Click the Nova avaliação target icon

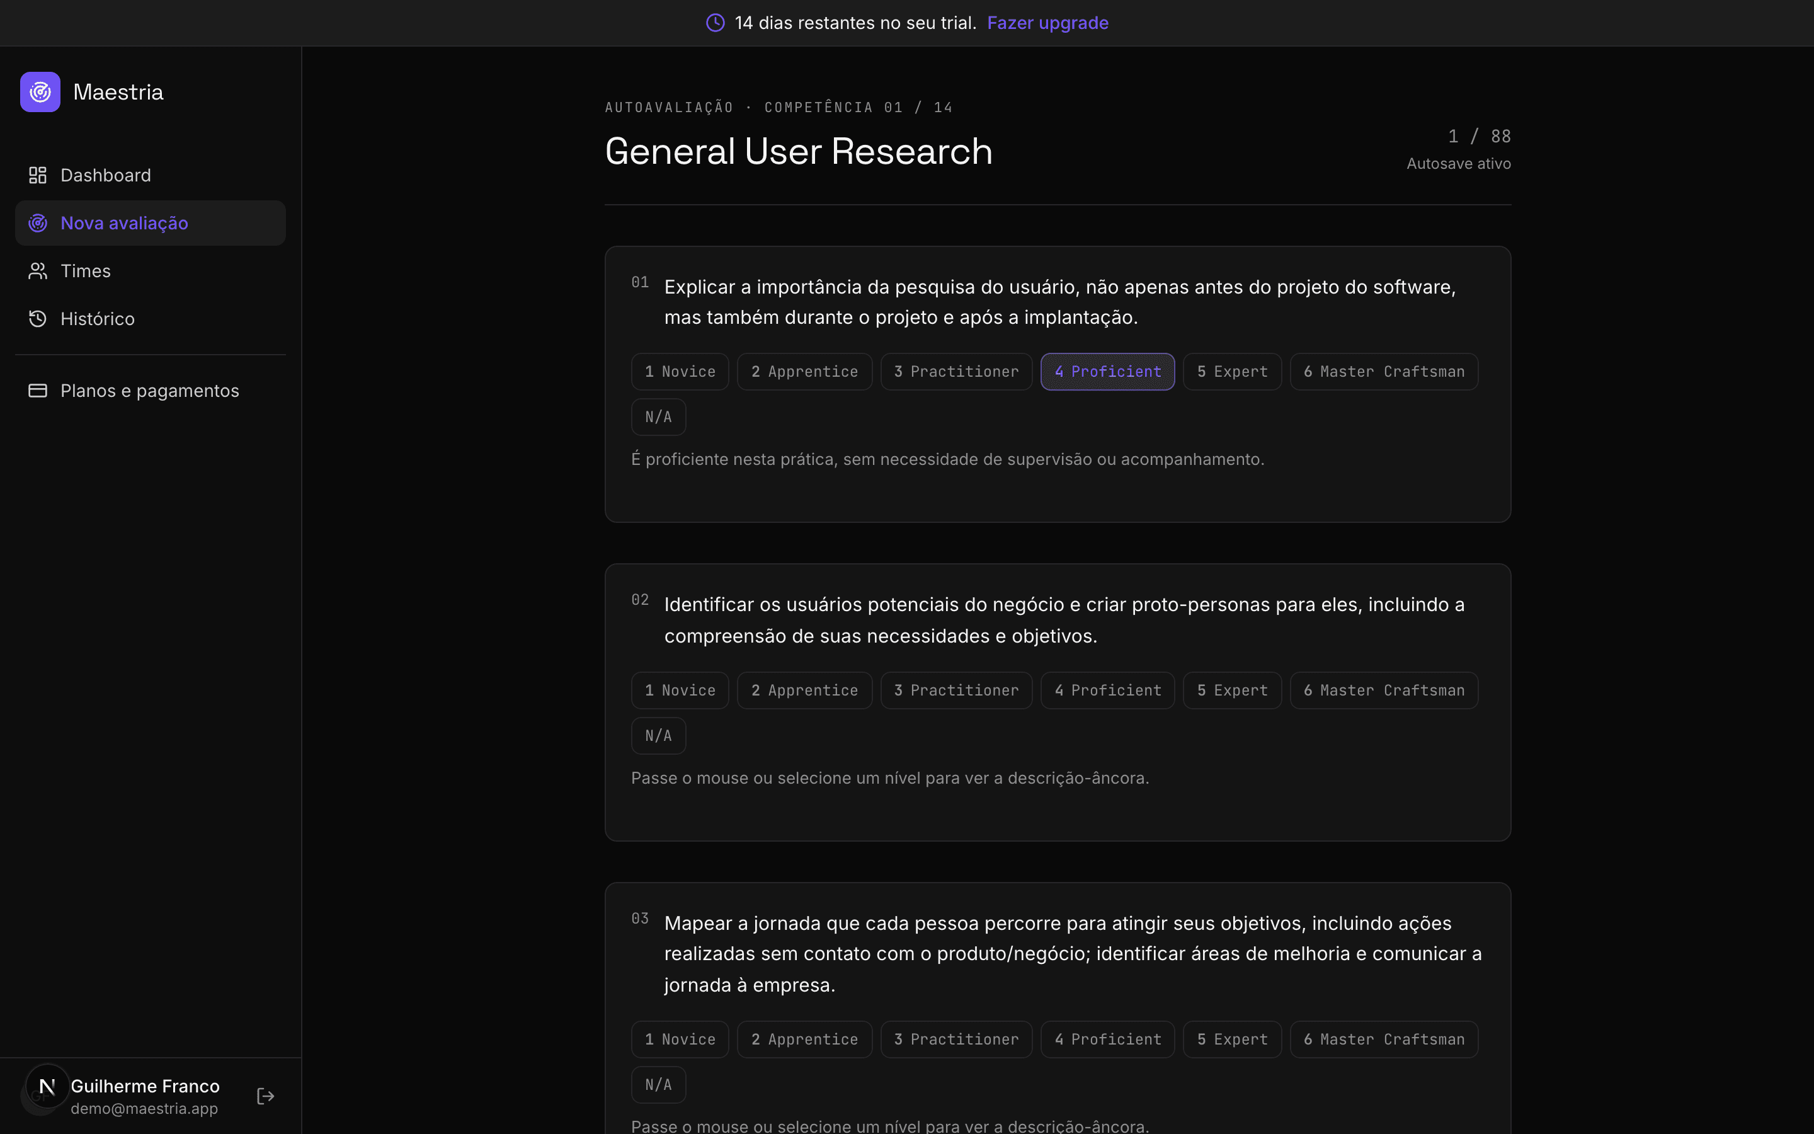point(38,223)
